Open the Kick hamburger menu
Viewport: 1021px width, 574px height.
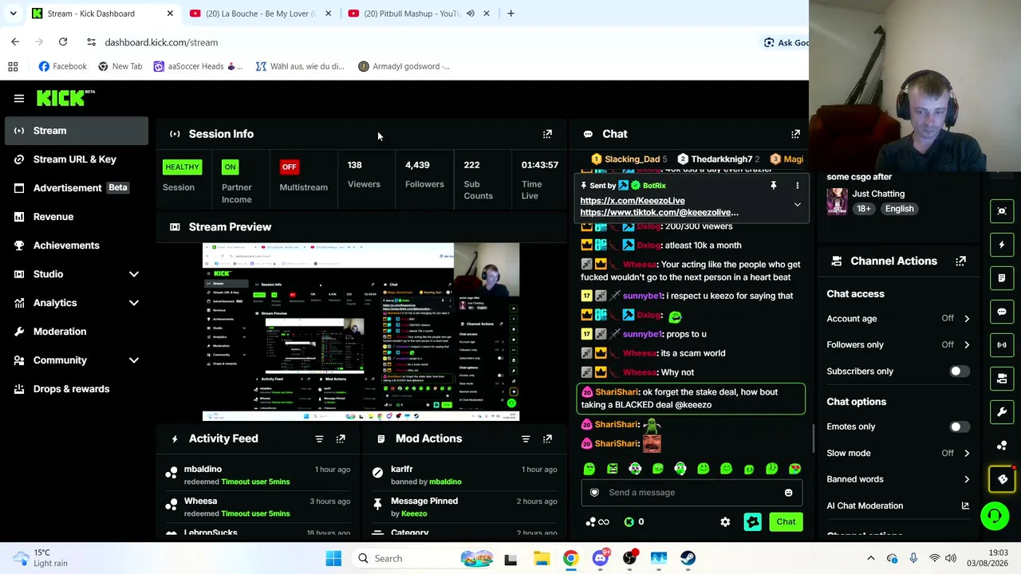(19, 98)
